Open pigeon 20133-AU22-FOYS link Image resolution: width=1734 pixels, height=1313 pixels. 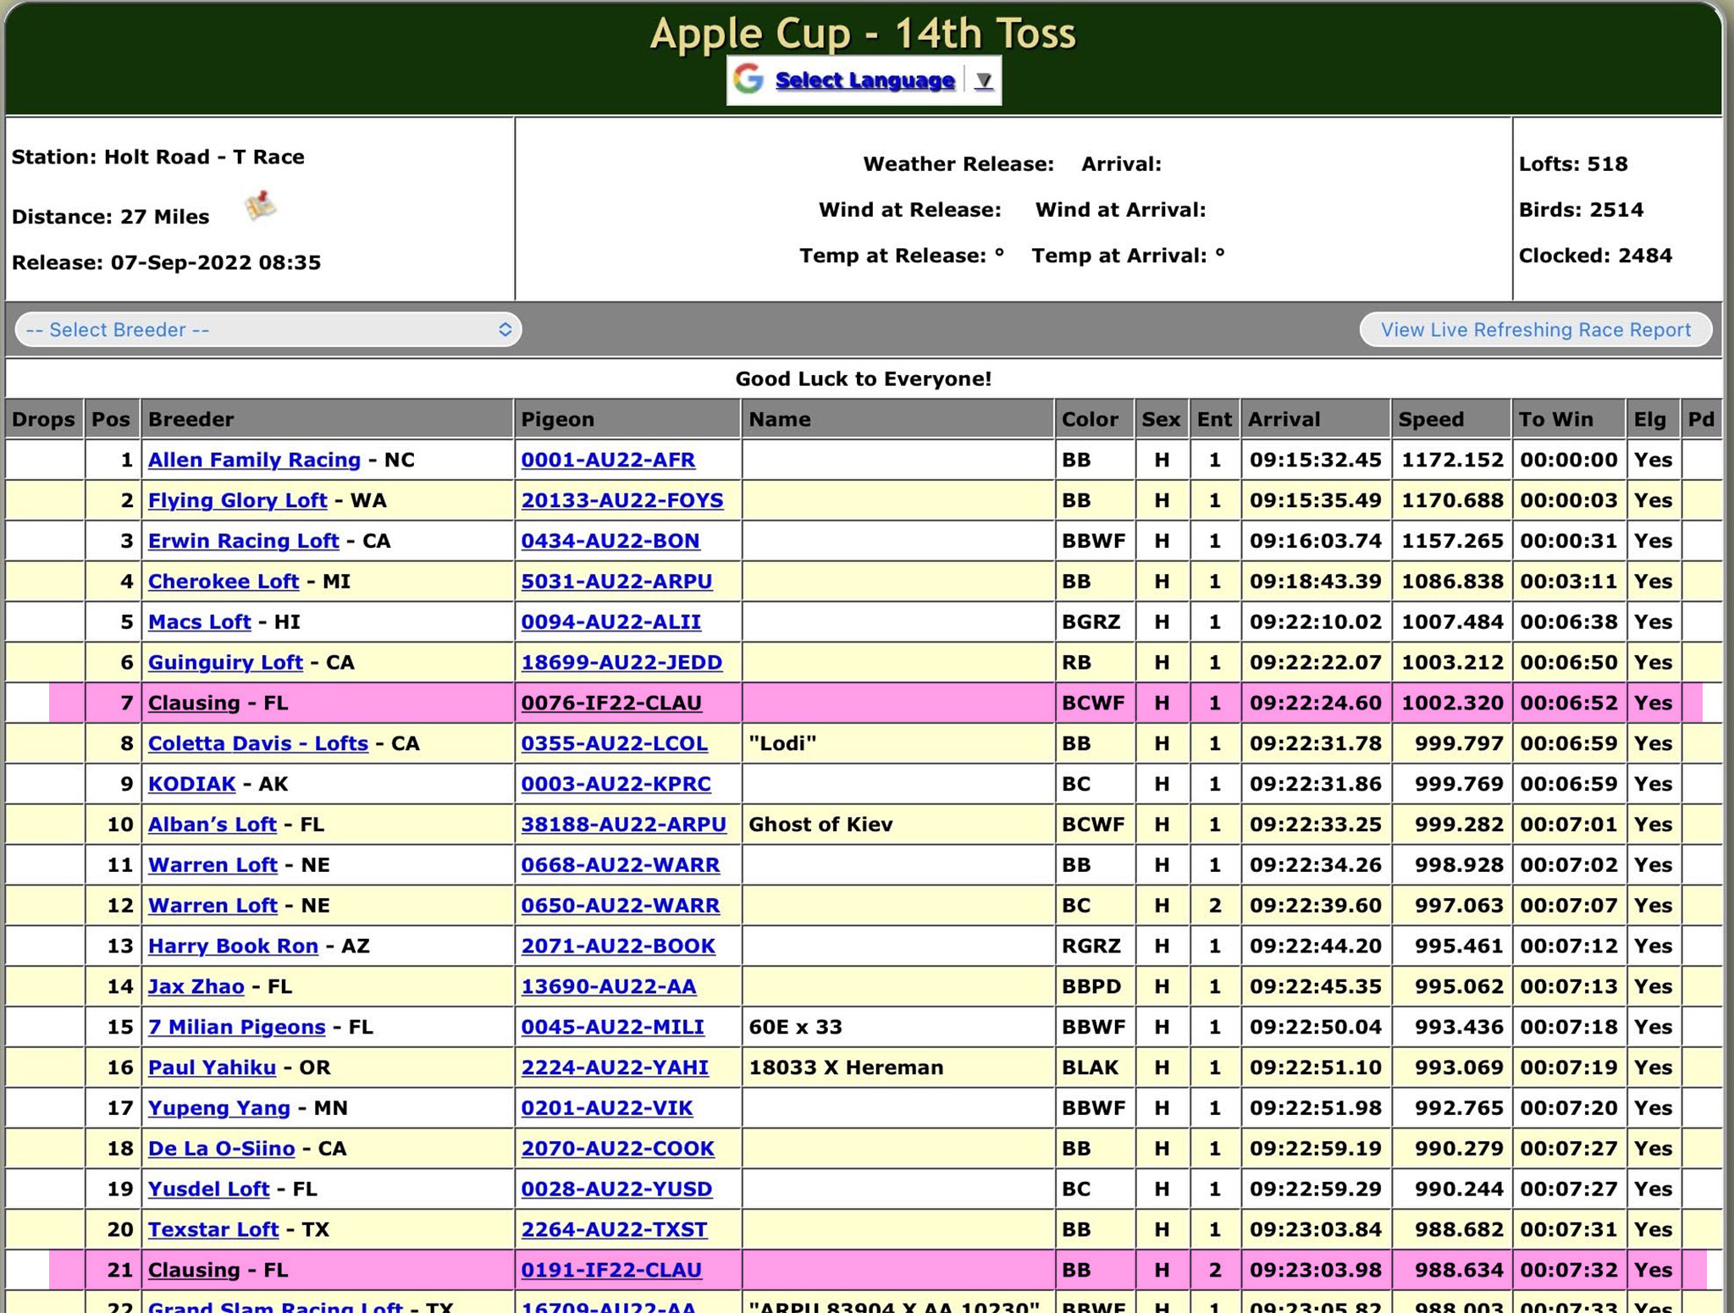(x=622, y=500)
